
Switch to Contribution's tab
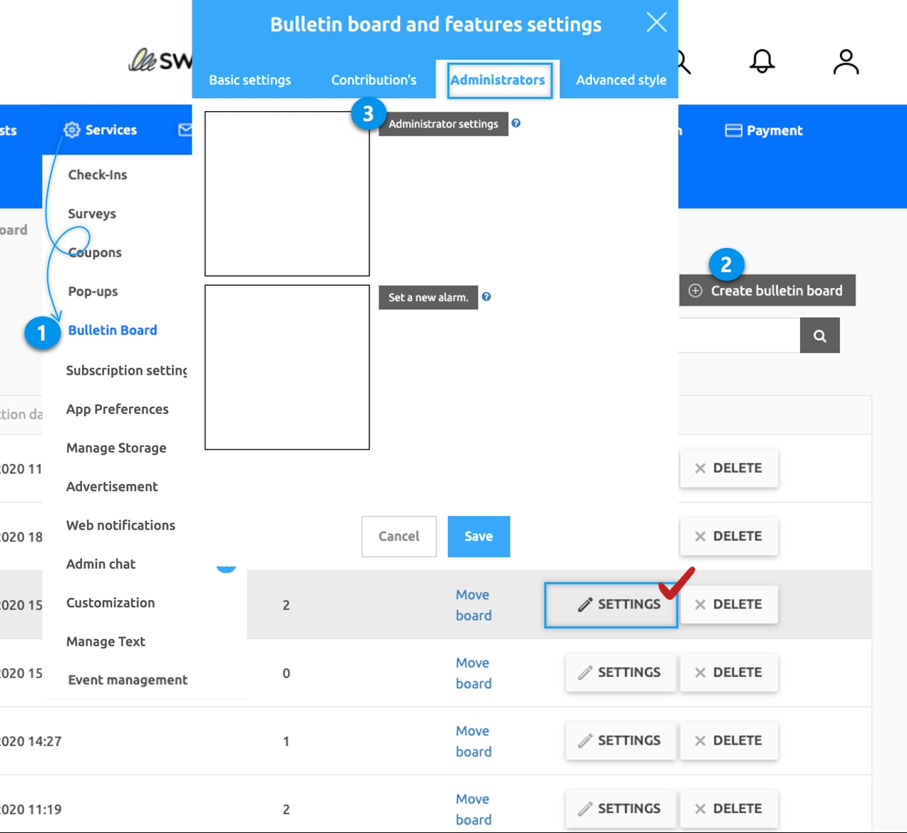[x=374, y=80]
